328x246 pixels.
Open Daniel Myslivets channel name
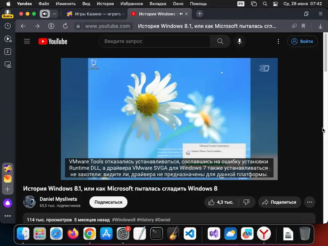[58, 199]
